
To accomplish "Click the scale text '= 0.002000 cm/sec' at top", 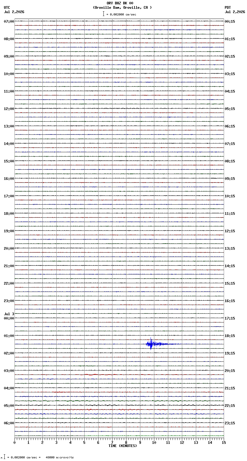I will [121, 15].
